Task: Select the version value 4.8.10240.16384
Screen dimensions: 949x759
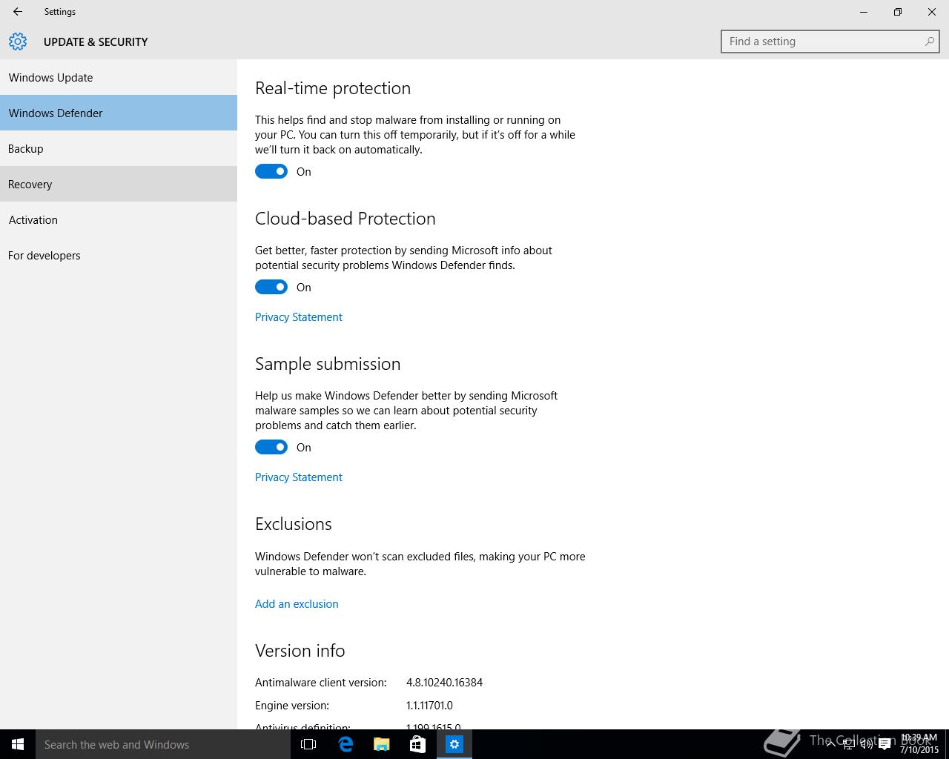Action: tap(444, 683)
